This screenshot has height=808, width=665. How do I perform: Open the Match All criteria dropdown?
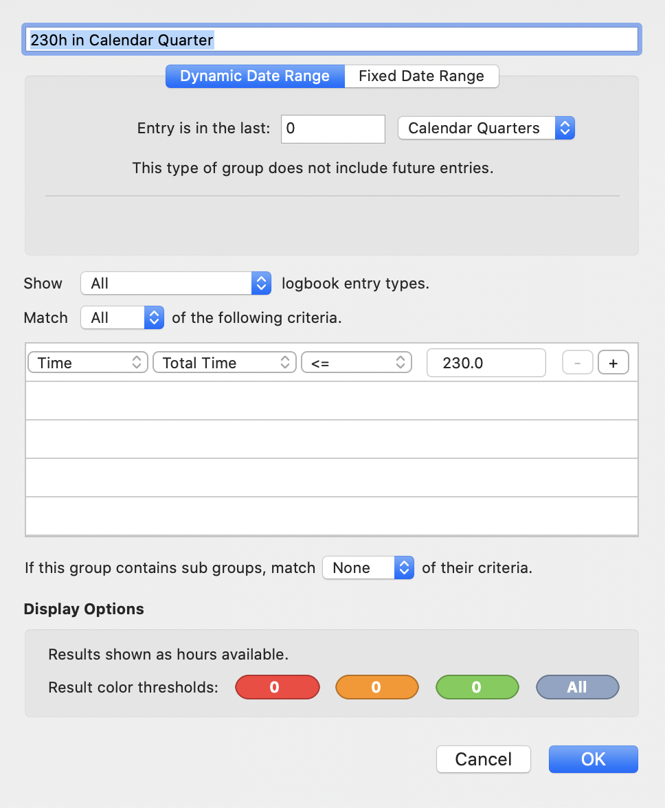[x=122, y=317]
